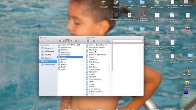This screenshot has height=110, width=196.
Task: Switch Finder to icon view
Action: (x=60, y=41)
